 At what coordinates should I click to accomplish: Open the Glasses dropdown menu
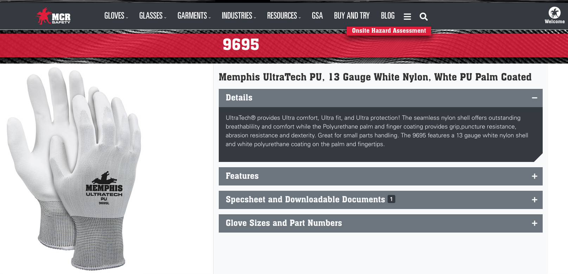click(153, 16)
